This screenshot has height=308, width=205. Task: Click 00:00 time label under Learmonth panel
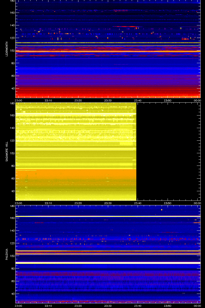197,101
